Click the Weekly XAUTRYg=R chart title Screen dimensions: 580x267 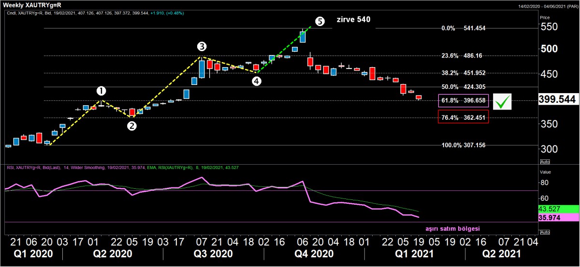click(32, 5)
